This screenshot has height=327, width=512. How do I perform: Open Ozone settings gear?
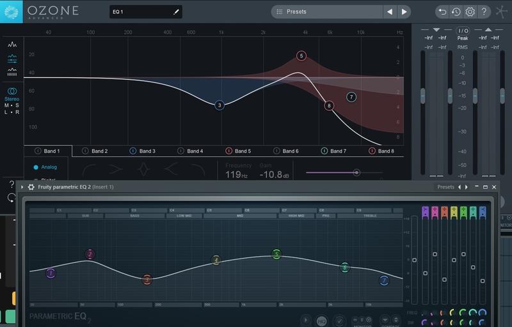[x=470, y=12]
